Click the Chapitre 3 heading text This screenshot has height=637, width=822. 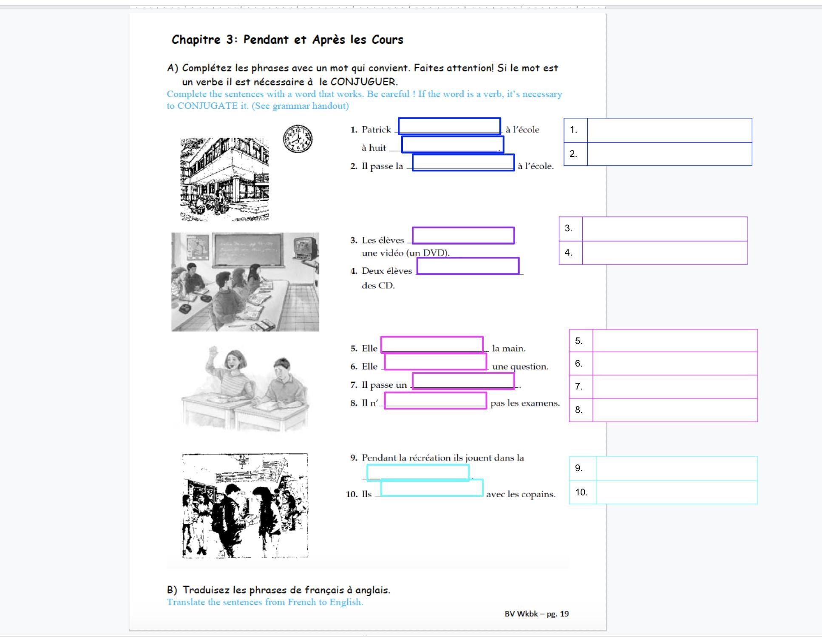click(287, 40)
